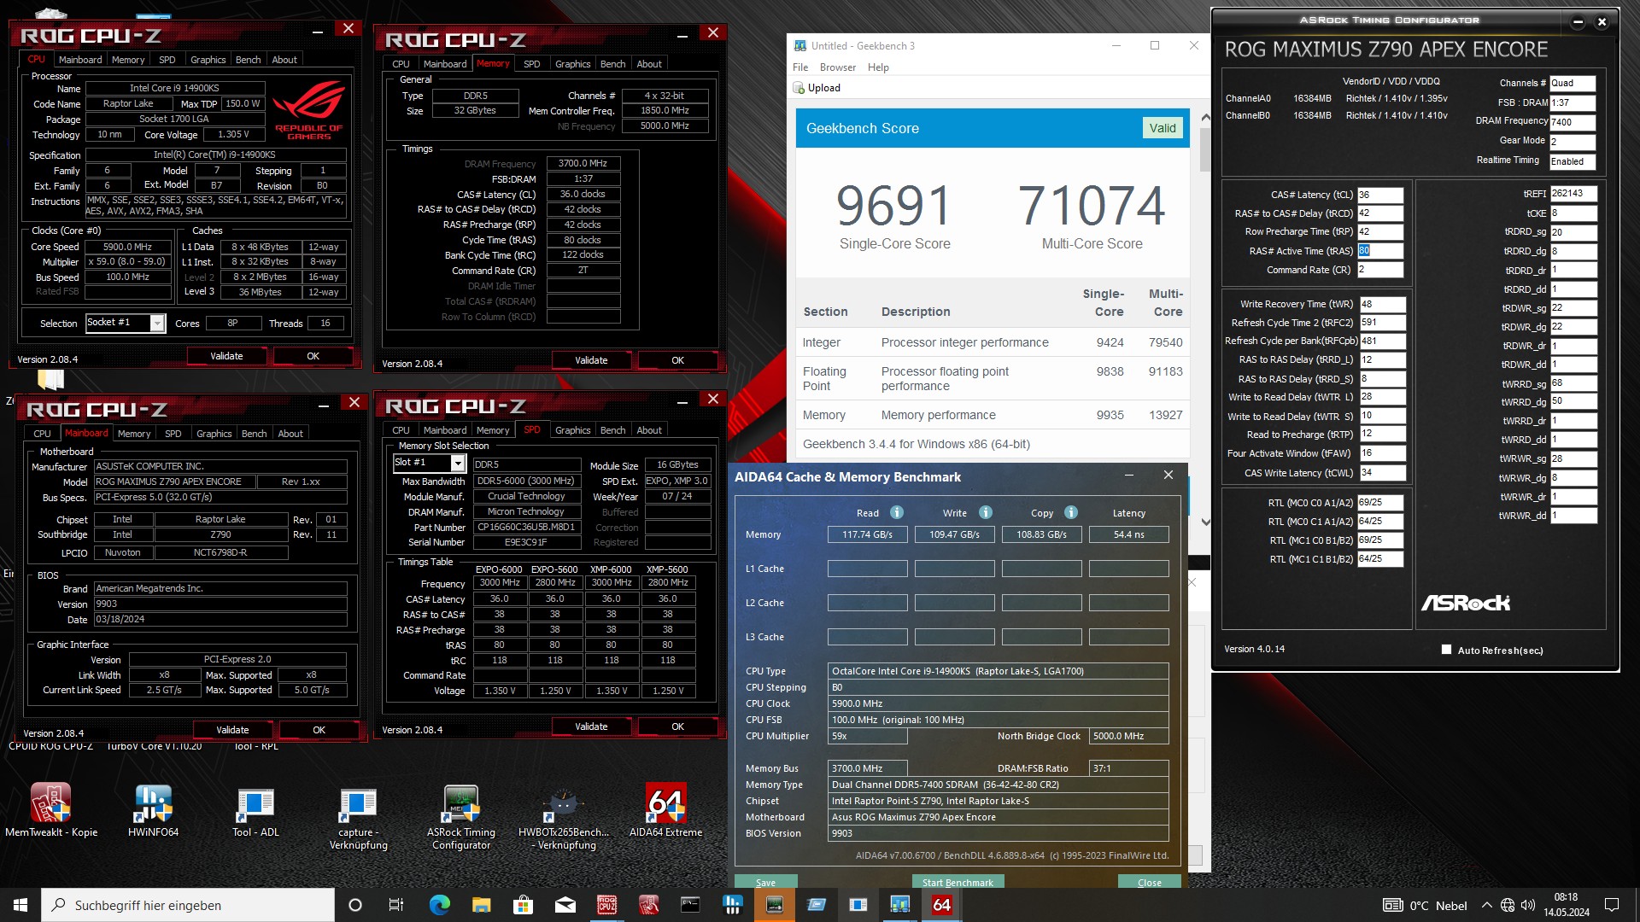This screenshot has width=1640, height=922.
Task: Click the Copy info icon in AIDA64 benchmark
Action: click(x=1071, y=512)
